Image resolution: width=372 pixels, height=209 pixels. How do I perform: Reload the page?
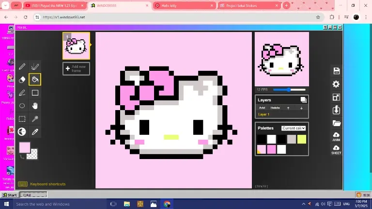point(25,17)
